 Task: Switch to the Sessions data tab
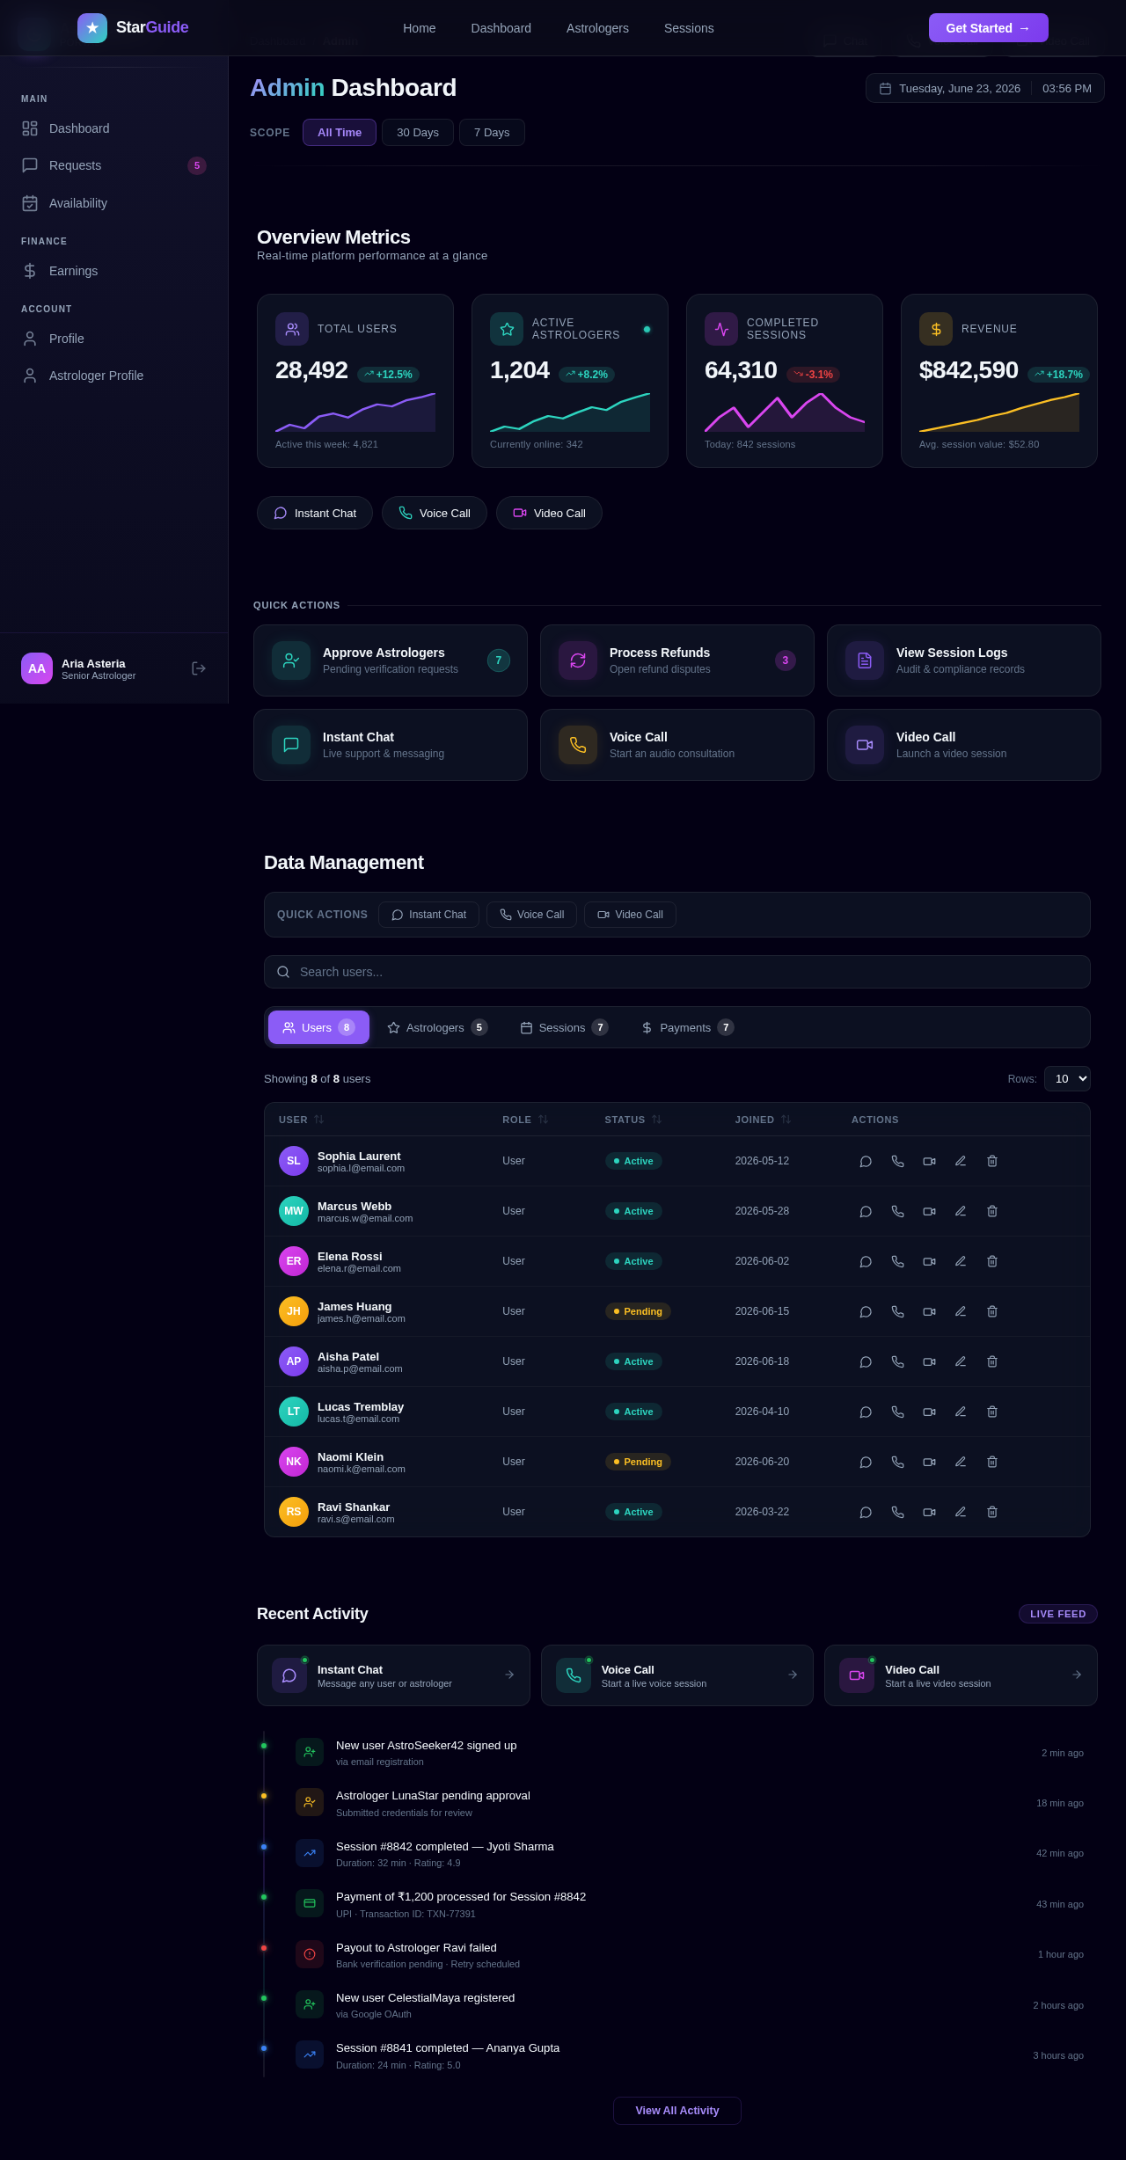pos(564,1027)
